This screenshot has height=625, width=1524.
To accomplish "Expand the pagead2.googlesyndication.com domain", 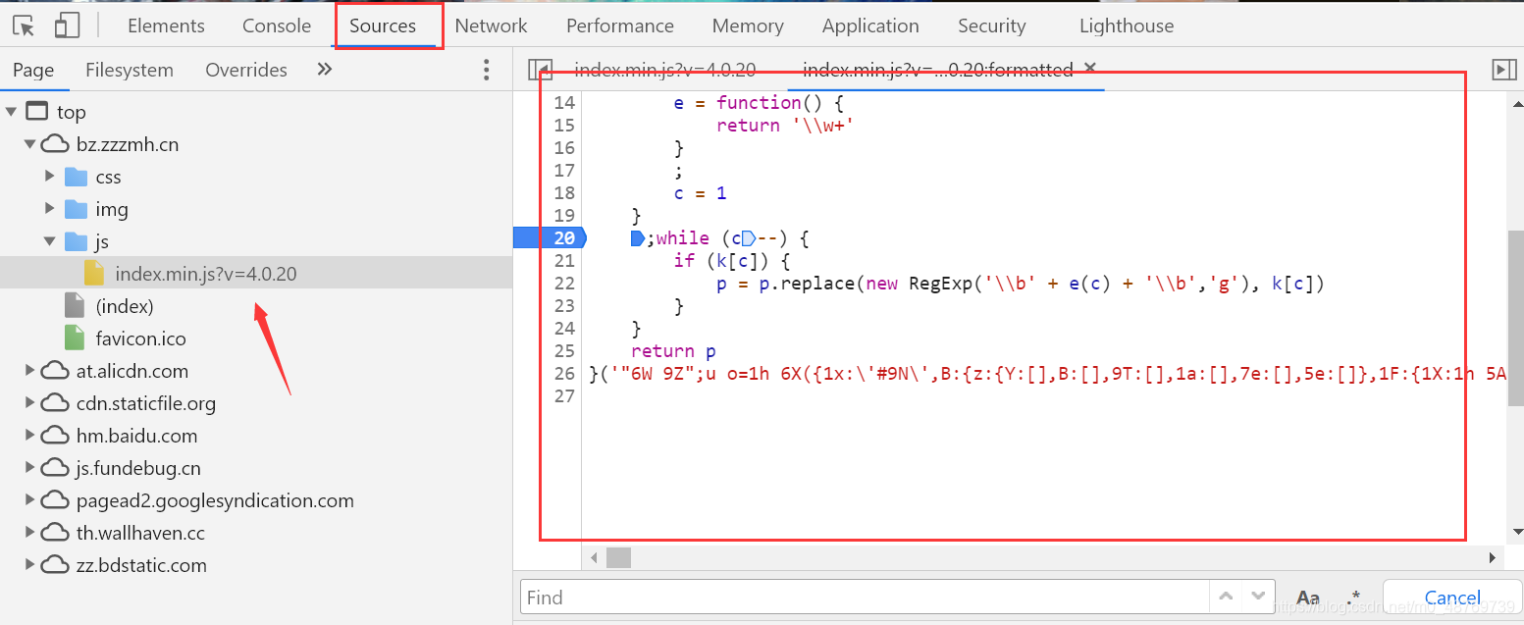I will 29,500.
